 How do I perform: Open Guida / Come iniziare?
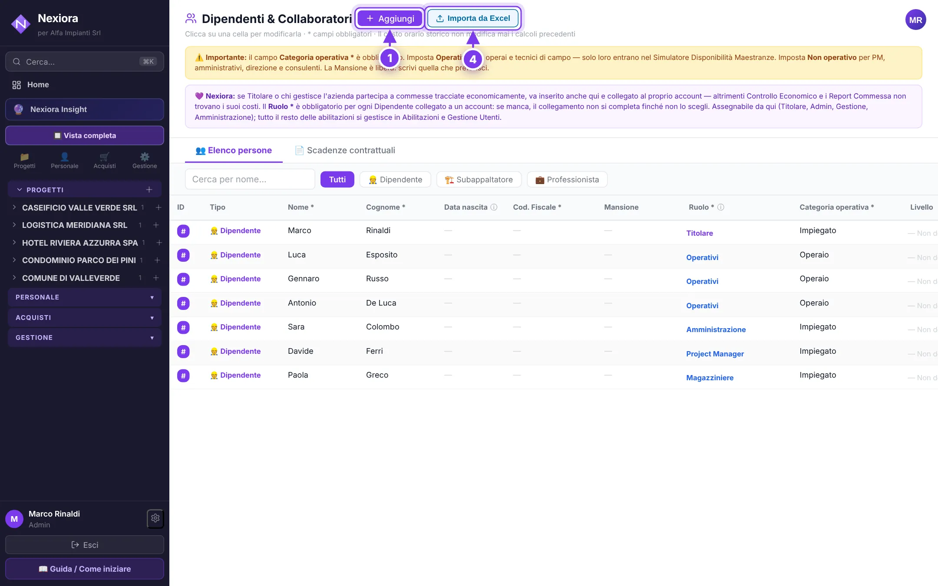coord(85,569)
